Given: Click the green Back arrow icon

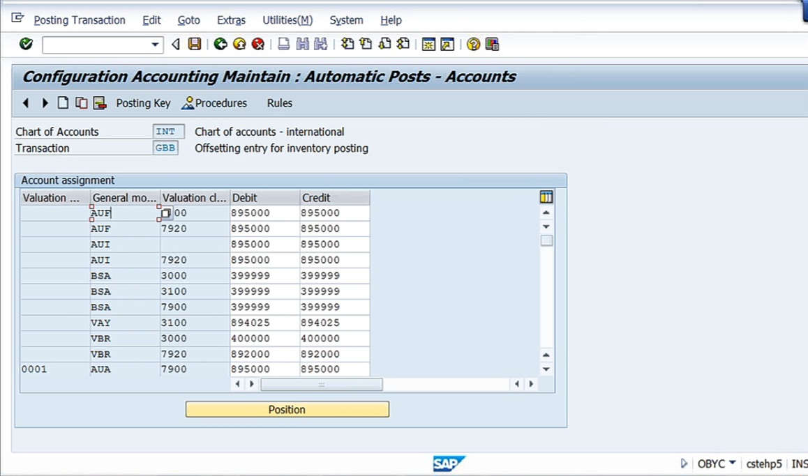Looking at the screenshot, I should click(x=220, y=45).
